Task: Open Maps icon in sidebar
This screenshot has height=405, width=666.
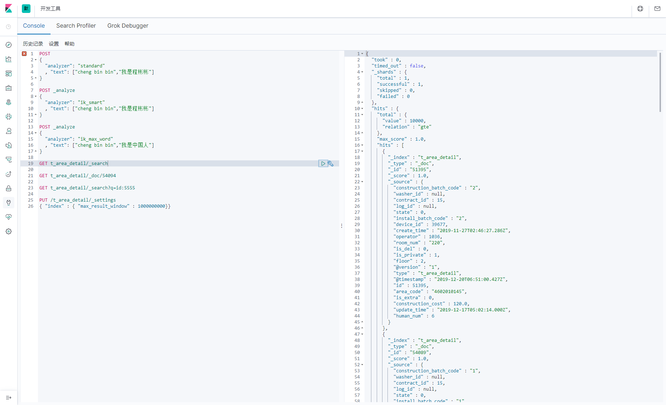Action: (x=9, y=102)
